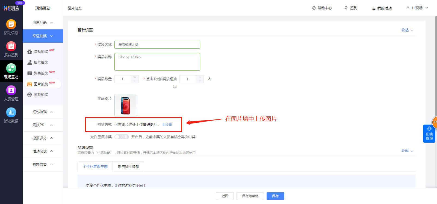The image size is (437, 204).
Task: Click the 游戏抽奖 wheel icon
Action: coord(29,95)
